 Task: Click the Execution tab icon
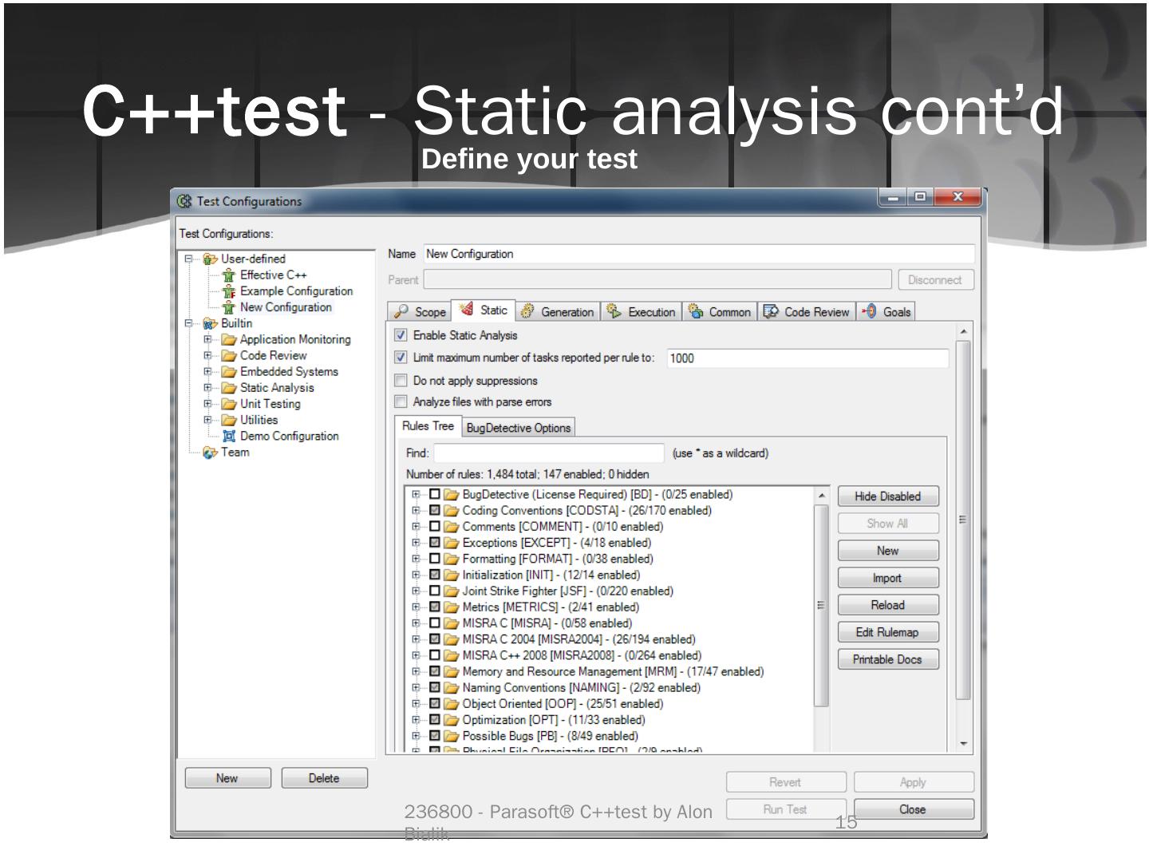614,311
